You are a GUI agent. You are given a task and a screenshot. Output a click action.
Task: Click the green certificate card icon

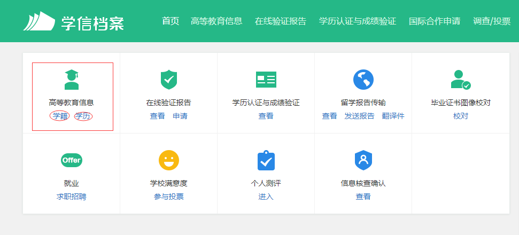(x=266, y=80)
